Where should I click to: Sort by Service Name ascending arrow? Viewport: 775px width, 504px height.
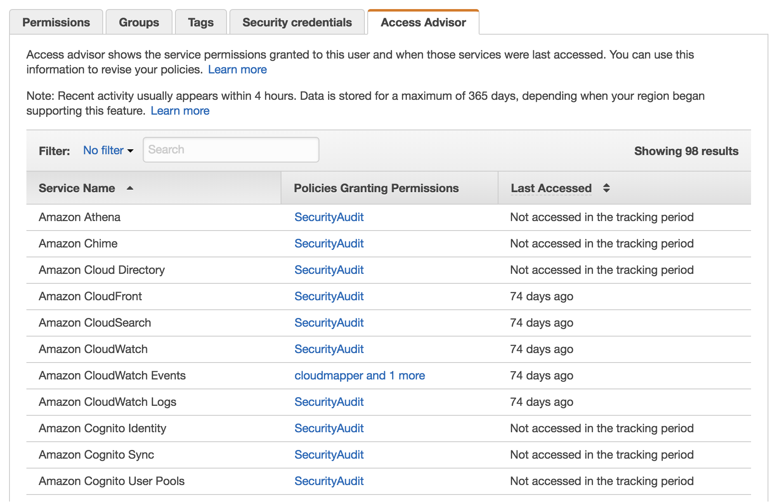point(130,188)
